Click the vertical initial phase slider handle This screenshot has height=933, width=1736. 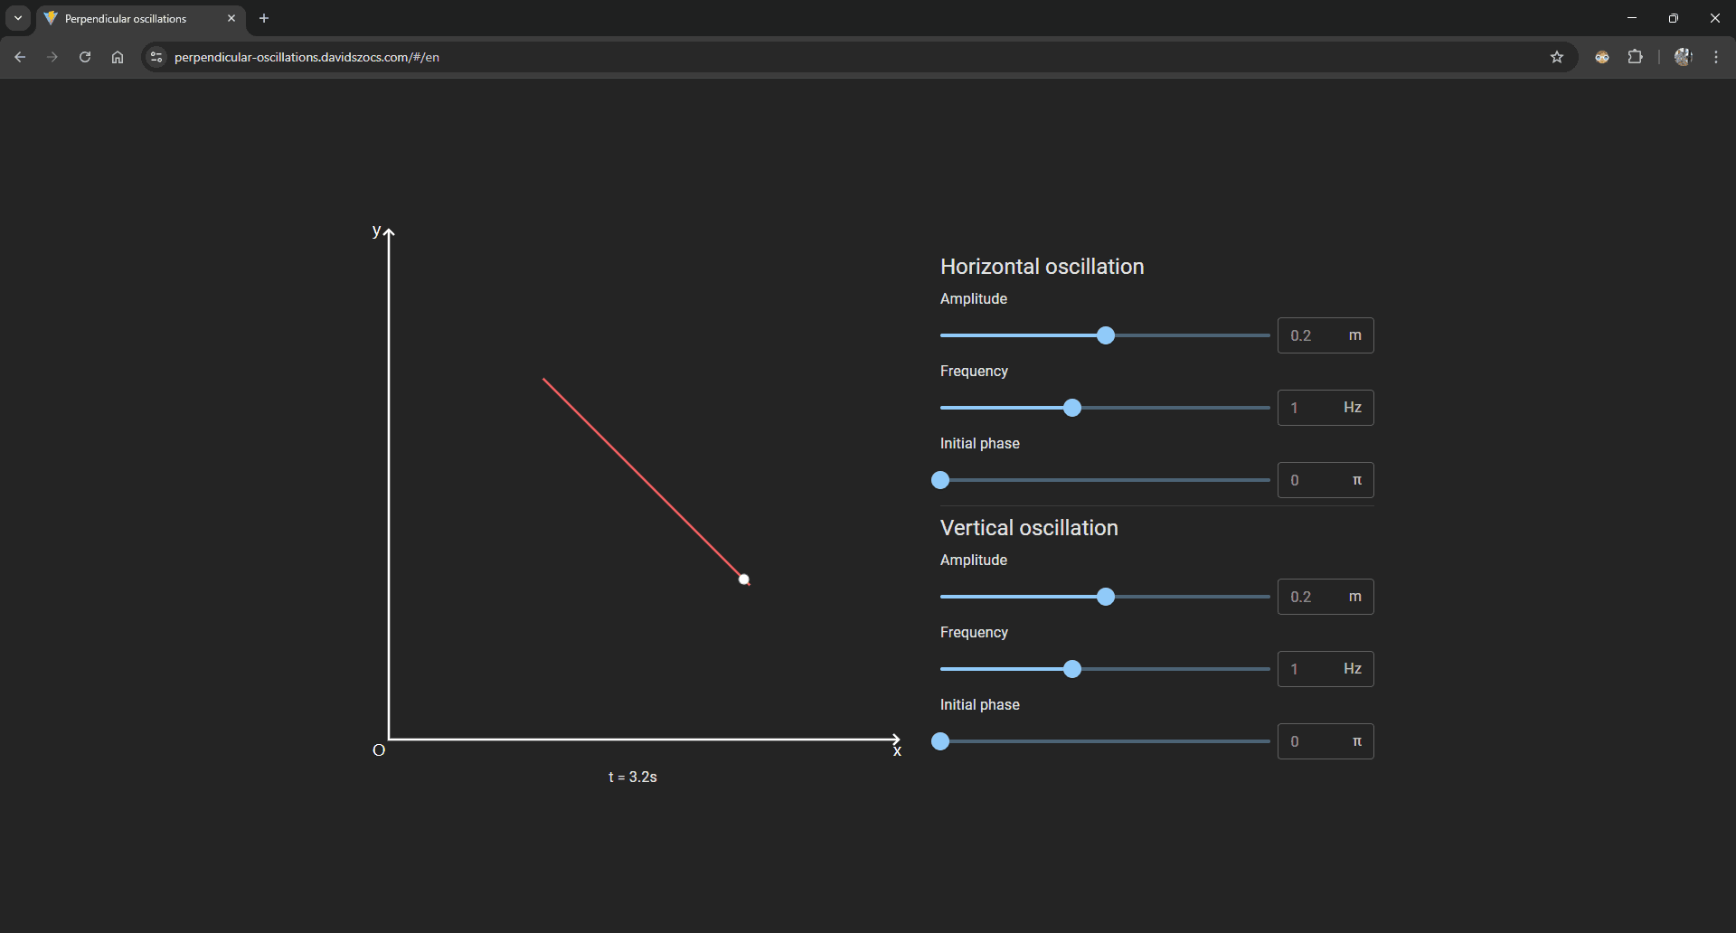[940, 741]
